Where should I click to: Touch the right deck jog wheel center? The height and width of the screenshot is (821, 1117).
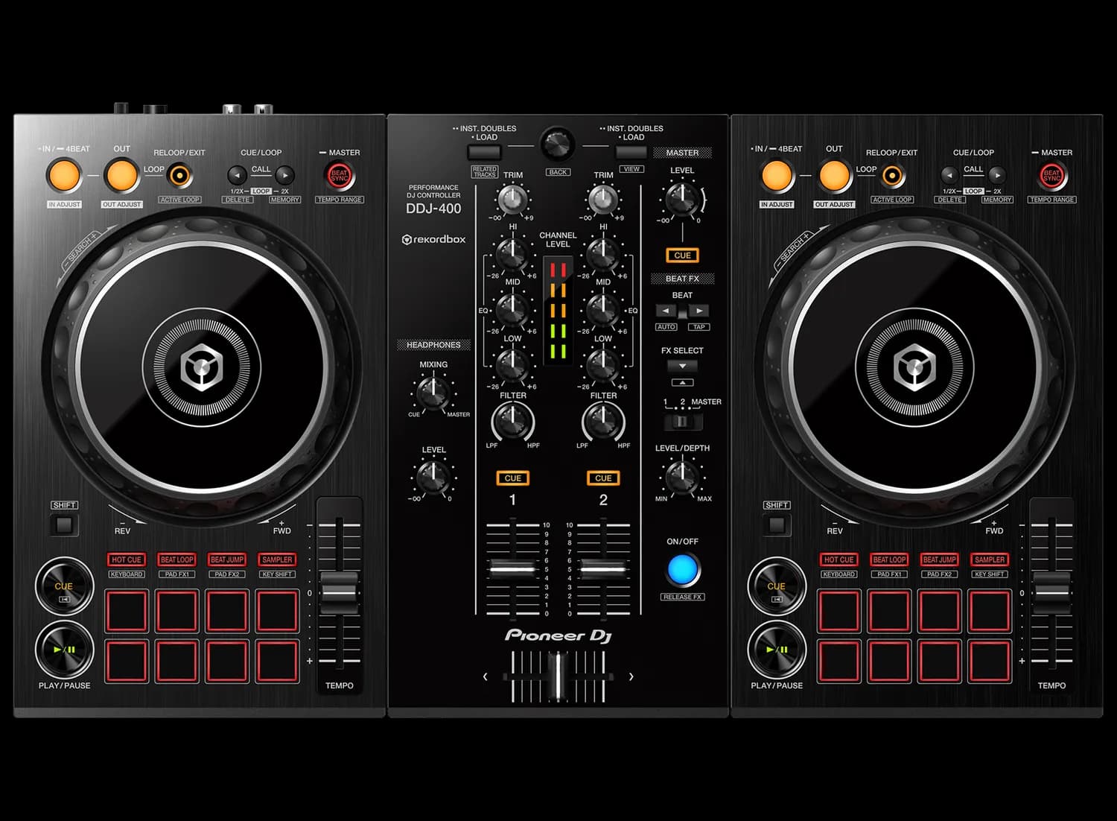click(x=914, y=368)
